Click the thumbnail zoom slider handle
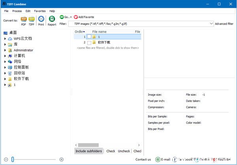The width and height of the screenshot is (237, 165). point(13,159)
